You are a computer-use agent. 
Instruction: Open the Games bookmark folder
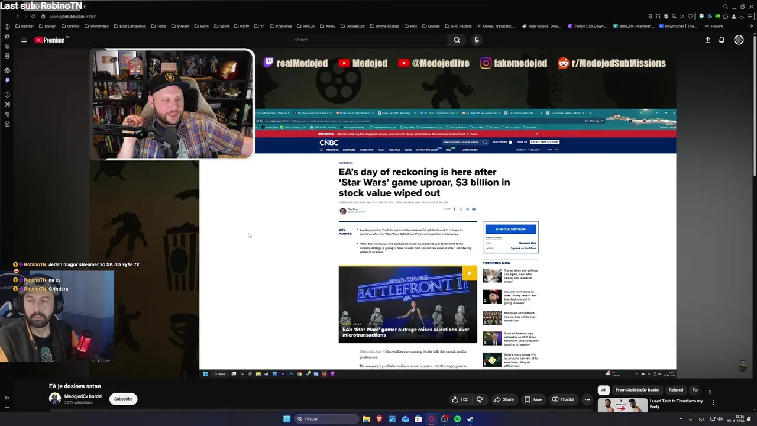(431, 26)
